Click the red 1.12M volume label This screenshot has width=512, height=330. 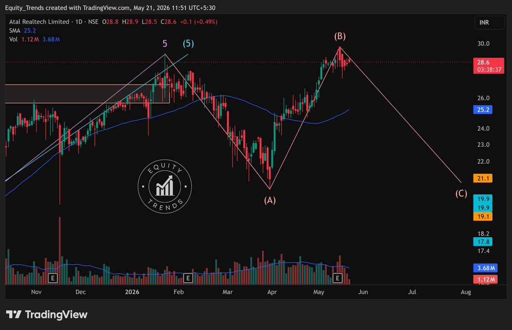coord(485,279)
